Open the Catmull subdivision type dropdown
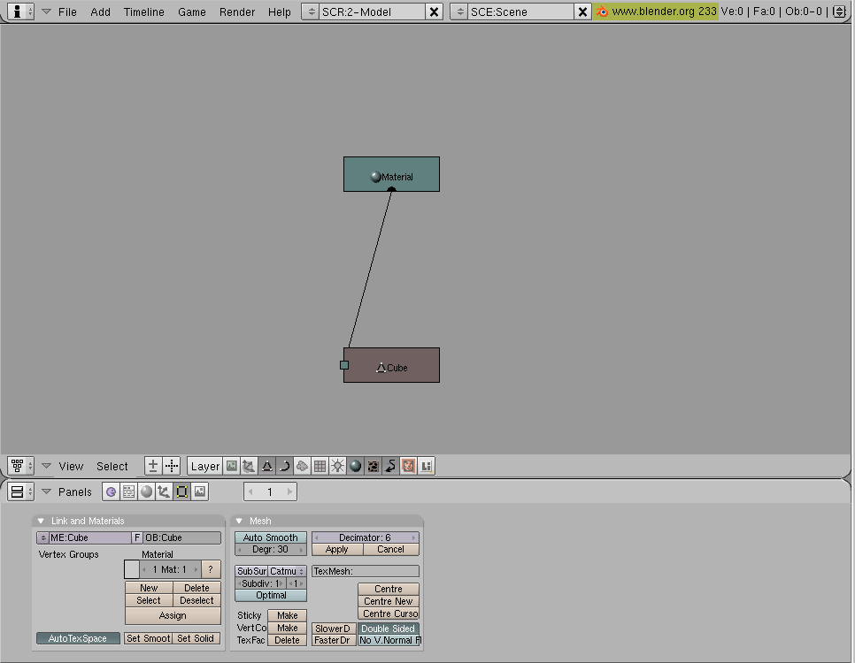The image size is (855, 663). (x=288, y=571)
